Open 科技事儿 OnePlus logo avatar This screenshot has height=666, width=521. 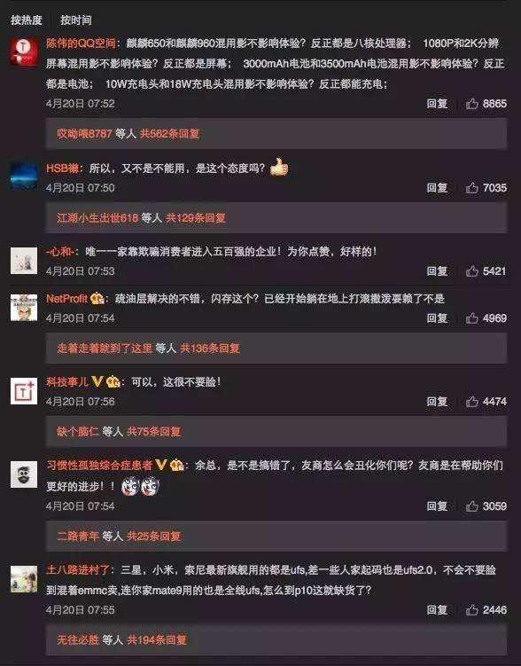point(24,391)
